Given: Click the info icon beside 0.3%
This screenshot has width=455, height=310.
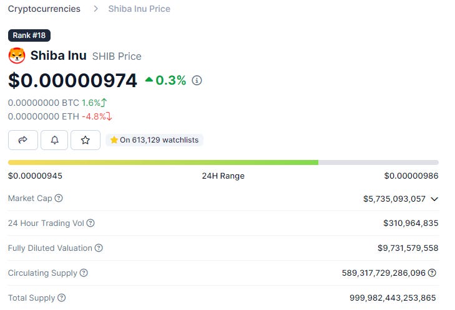Looking at the screenshot, I should click(197, 80).
